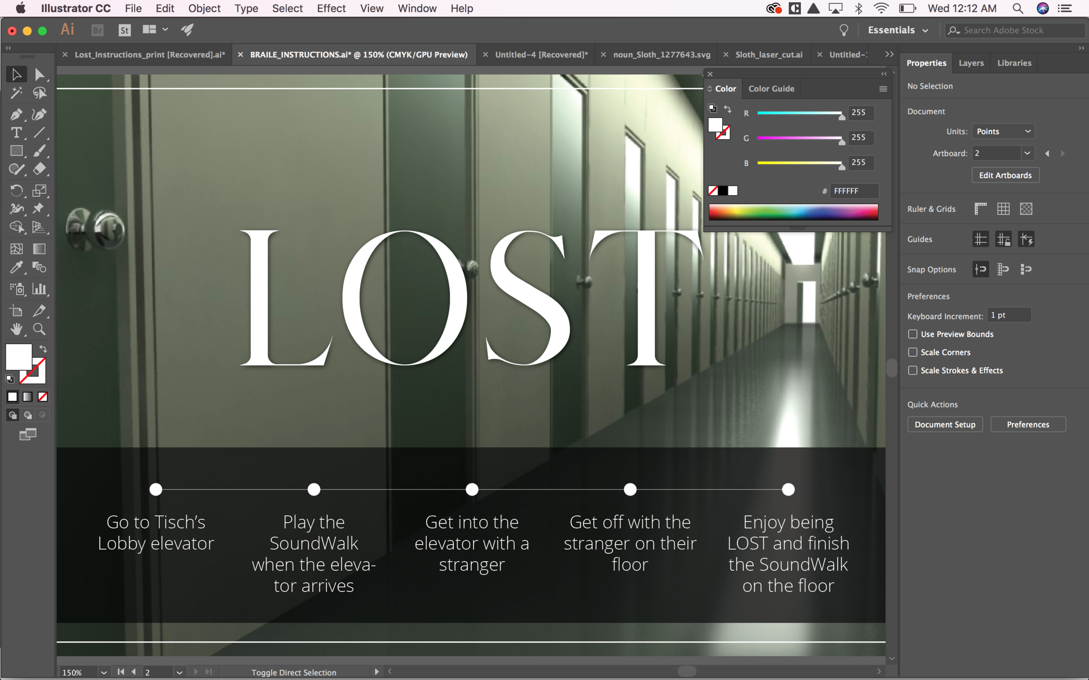
Task: Swap fill and stroke in Color panel
Action: [727, 109]
